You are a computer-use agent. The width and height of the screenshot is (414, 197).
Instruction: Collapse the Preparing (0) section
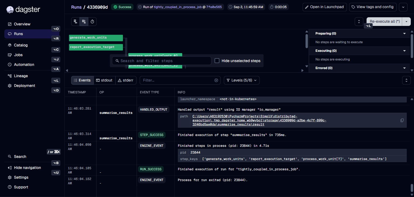[404, 33]
